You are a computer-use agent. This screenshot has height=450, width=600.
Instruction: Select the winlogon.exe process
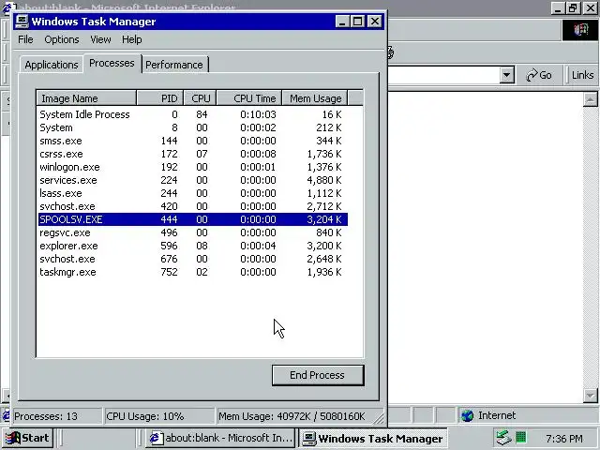(193, 167)
